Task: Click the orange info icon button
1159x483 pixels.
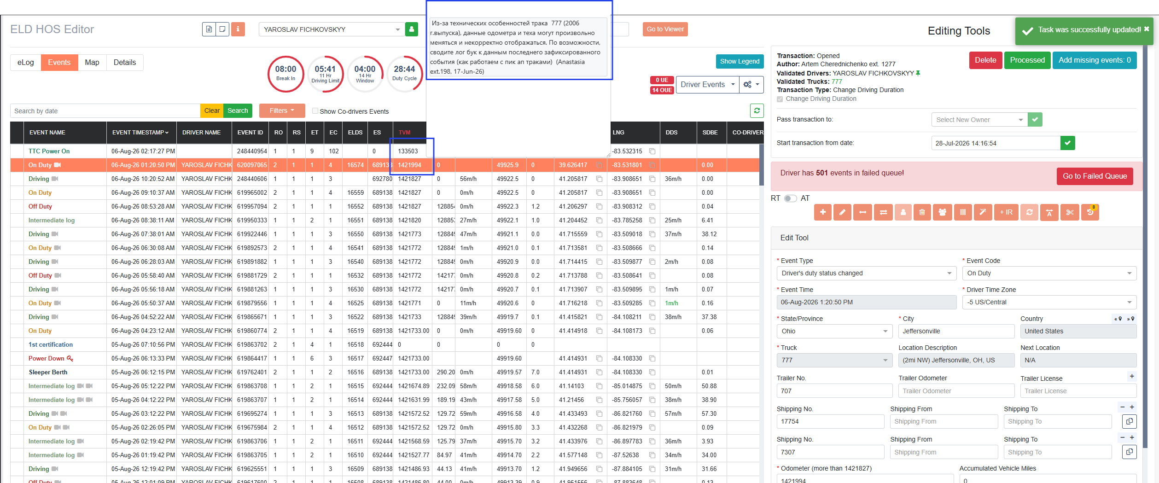Action: pos(238,29)
